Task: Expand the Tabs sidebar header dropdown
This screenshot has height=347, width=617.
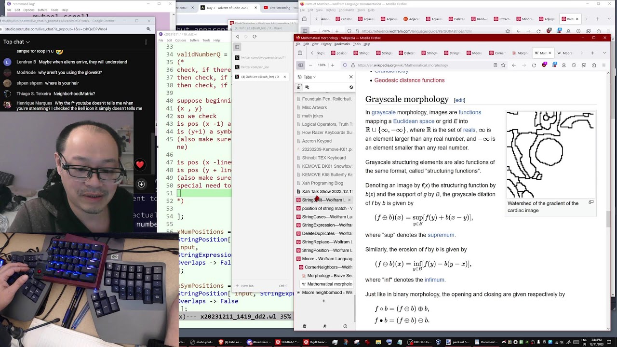Action: coord(307,77)
